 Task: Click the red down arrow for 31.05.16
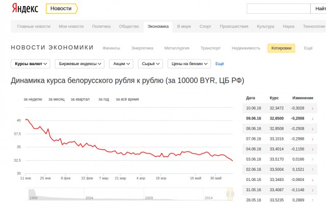(x=312, y=190)
